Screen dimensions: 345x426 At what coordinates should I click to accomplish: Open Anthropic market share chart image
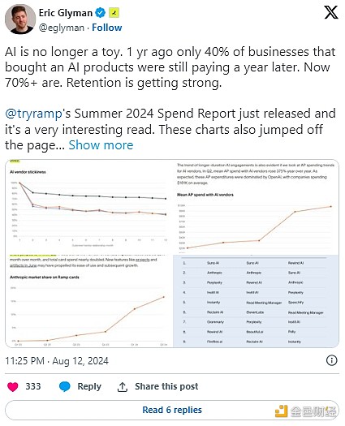[89, 301]
